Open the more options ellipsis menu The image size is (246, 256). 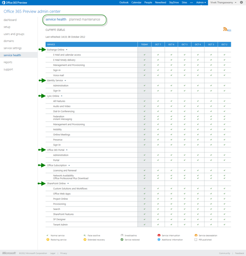pos(192,3)
